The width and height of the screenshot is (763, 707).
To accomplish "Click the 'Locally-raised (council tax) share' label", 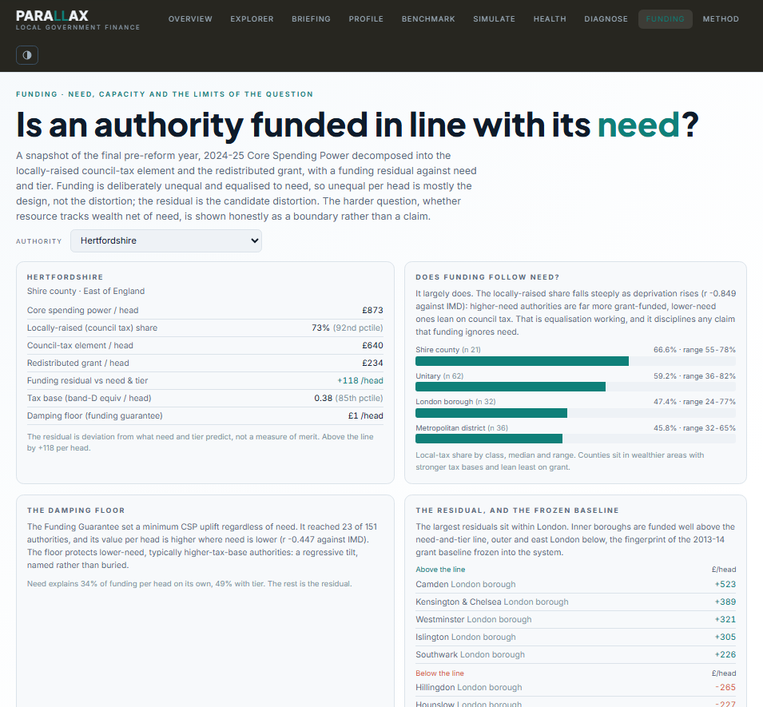I will click(x=92, y=328).
